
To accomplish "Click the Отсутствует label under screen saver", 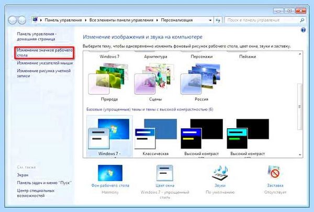I will [x=275, y=192].
